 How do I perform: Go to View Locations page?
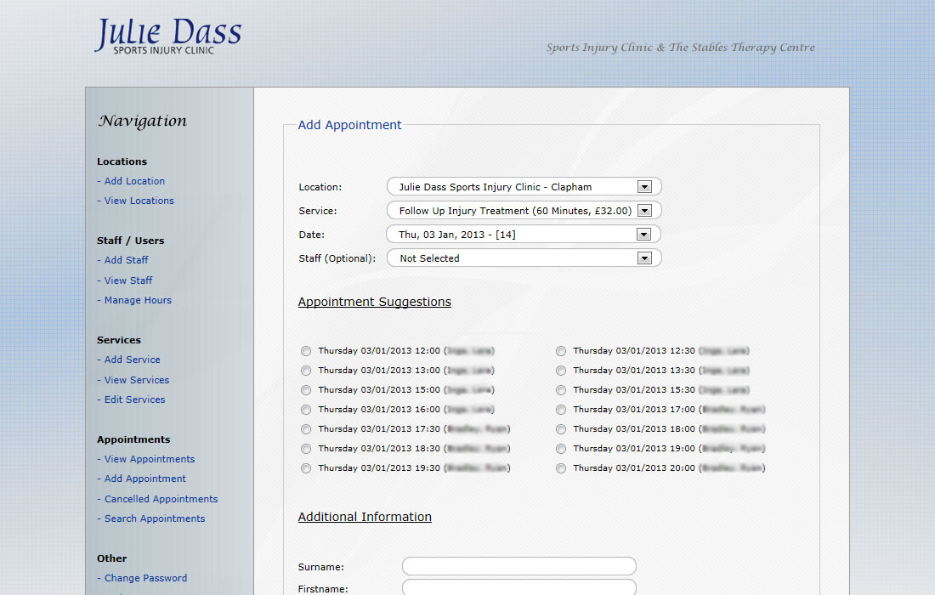pos(139,201)
